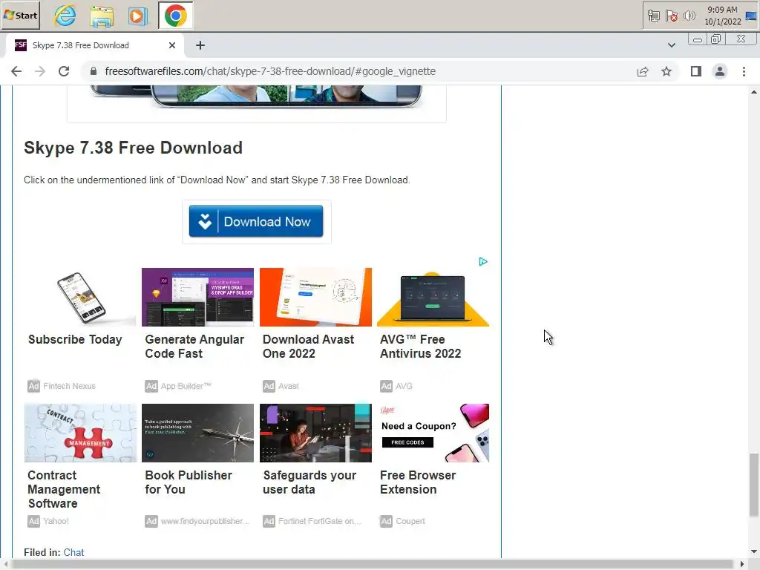Click the Yahoo! advertiser label
Screen dimensions: 760x570
pyautogui.click(x=56, y=522)
